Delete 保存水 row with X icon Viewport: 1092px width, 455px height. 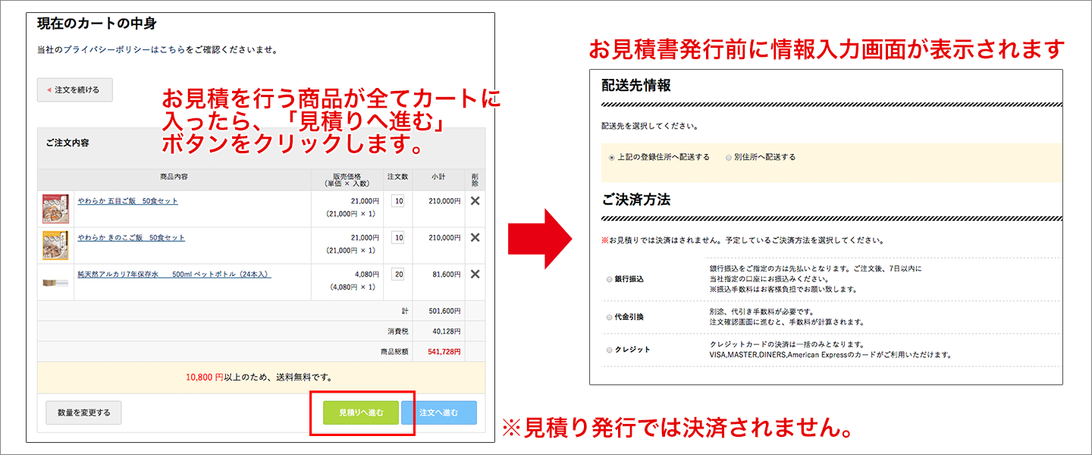coord(475,274)
